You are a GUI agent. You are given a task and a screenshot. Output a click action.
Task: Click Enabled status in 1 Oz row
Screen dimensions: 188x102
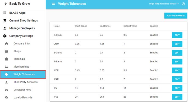[x=154, y=97]
